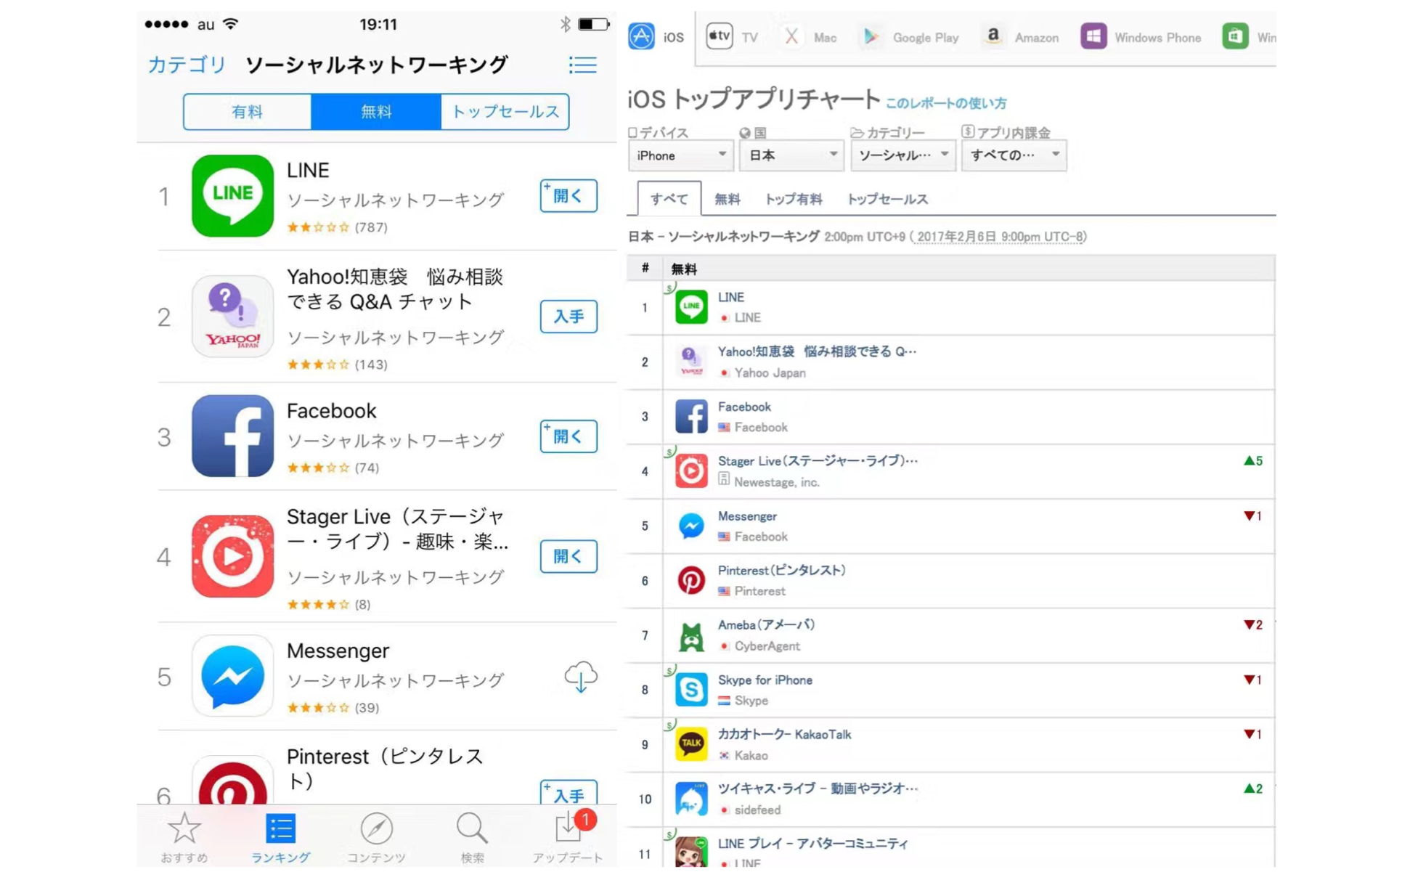Image resolution: width=1410 pixels, height=880 pixels.
Task: Expand the iPhone device dropdown
Action: point(680,155)
